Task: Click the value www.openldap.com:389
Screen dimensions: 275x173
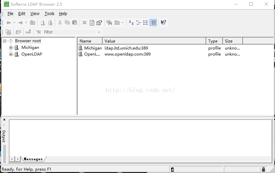Action: pyautogui.click(x=128, y=54)
